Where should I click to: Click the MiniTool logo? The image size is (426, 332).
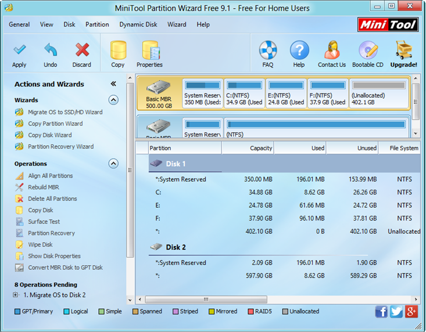click(388, 25)
